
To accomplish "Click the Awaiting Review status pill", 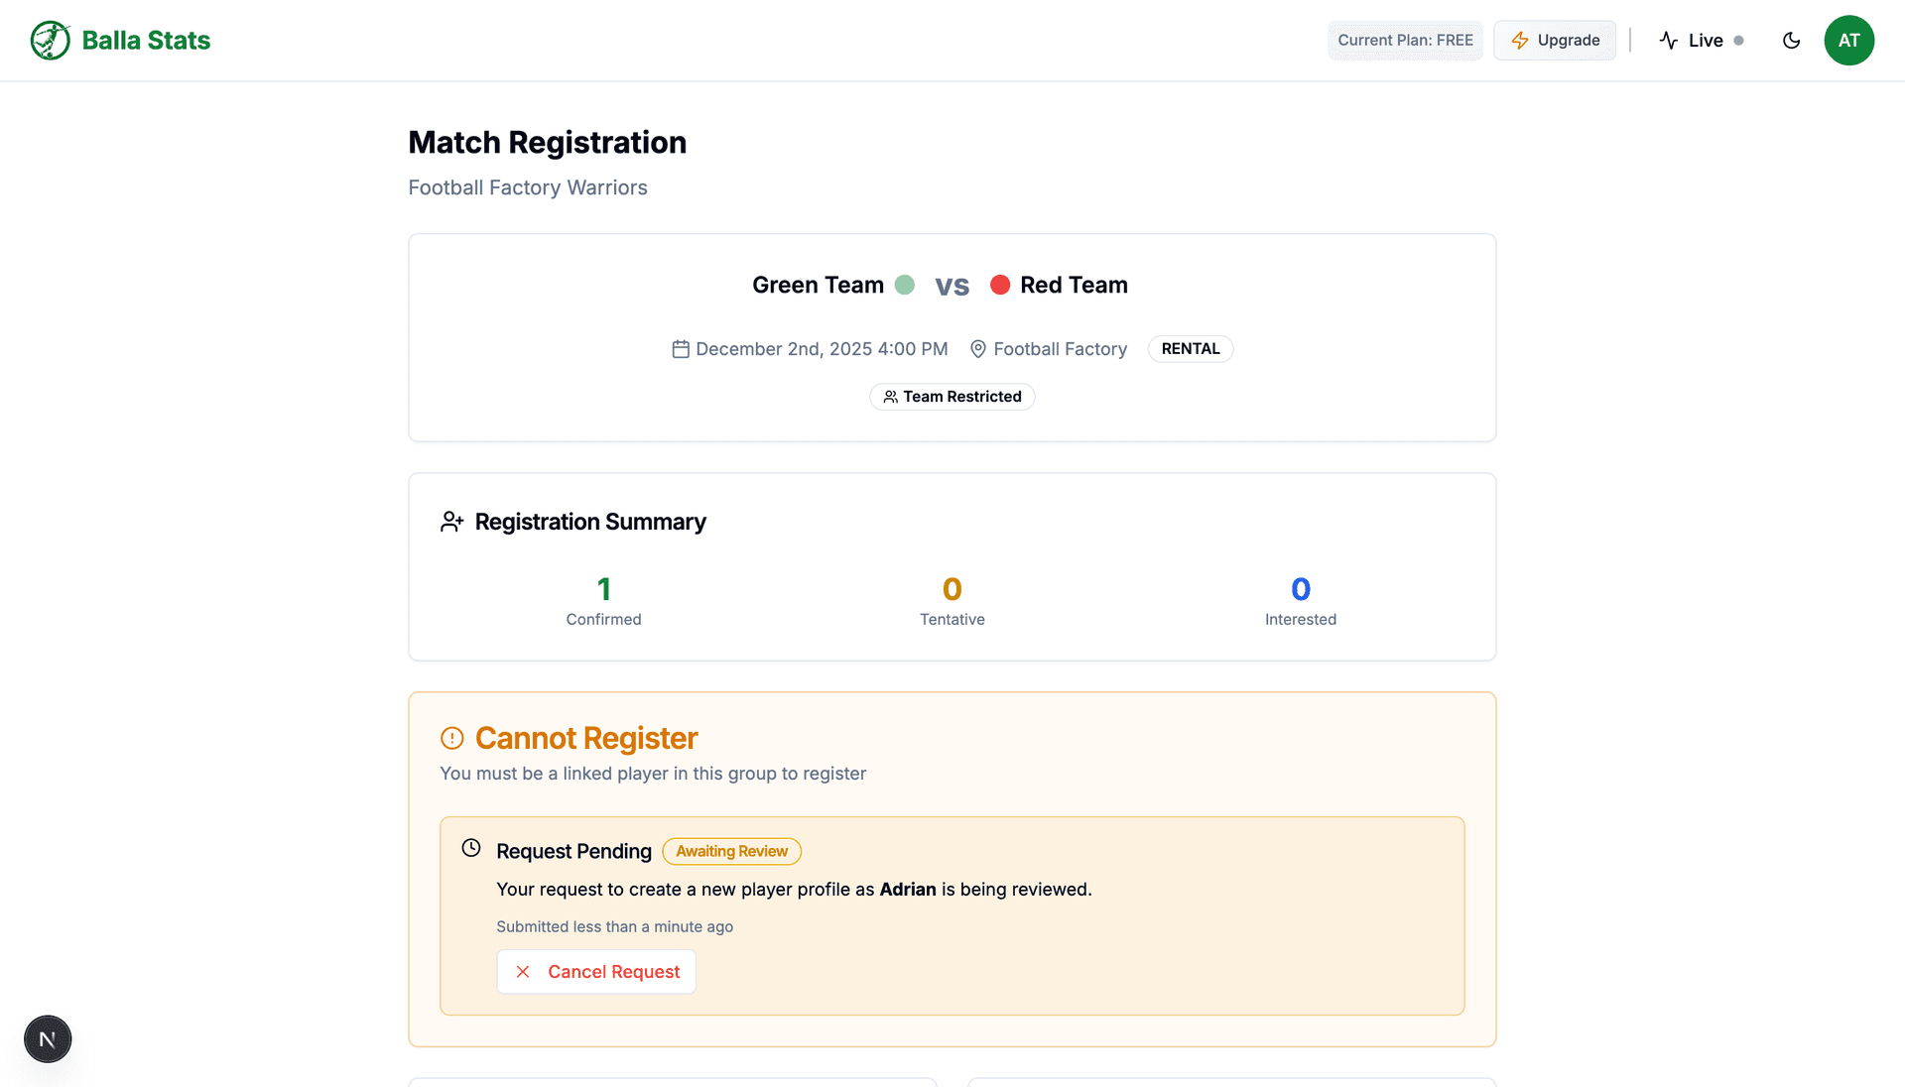I will point(731,851).
